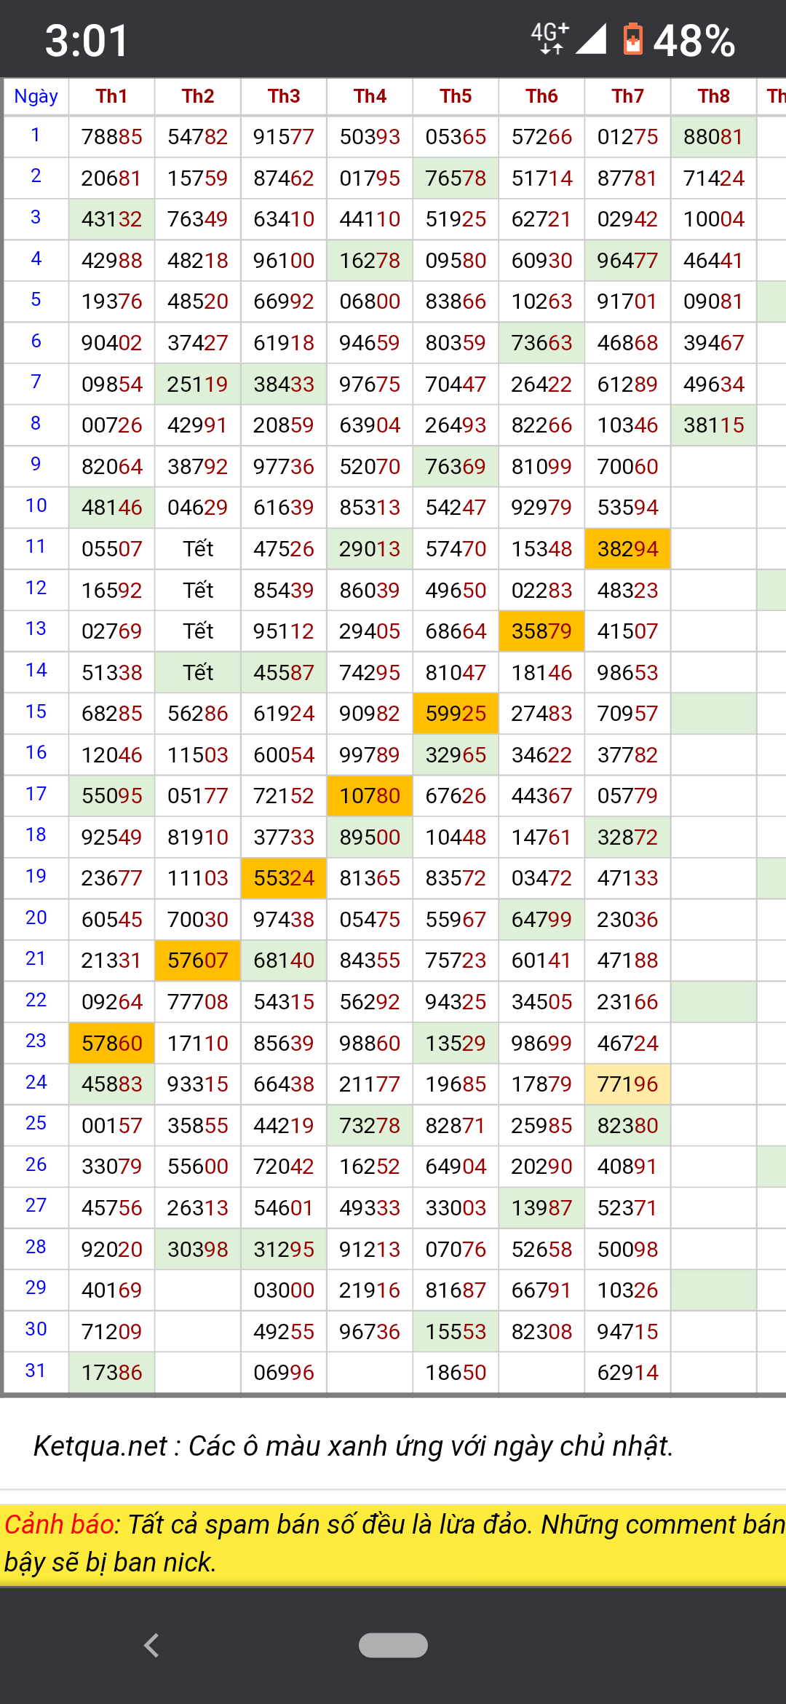Tap the orange highlighted cell 35879
The image size is (786, 1704).
(x=541, y=631)
